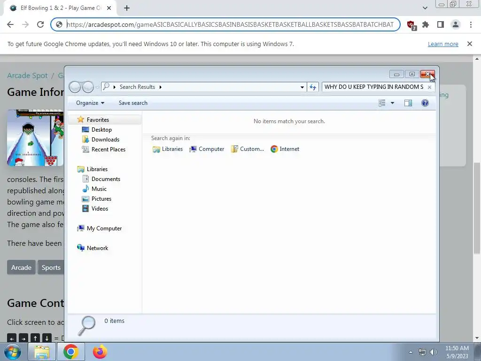Change view using the view icon in Explorer
Image resolution: width=481 pixels, height=361 pixels.
click(x=382, y=103)
